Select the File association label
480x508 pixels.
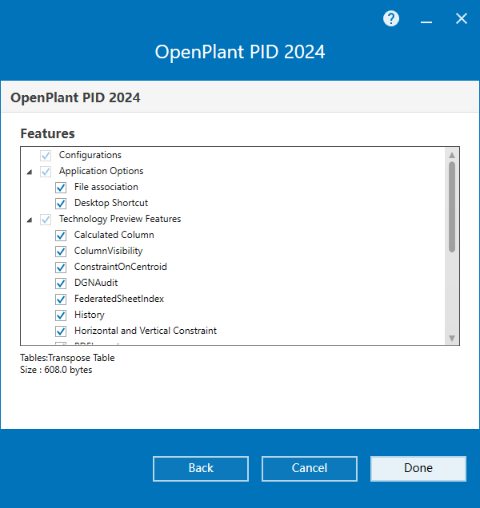[106, 187]
